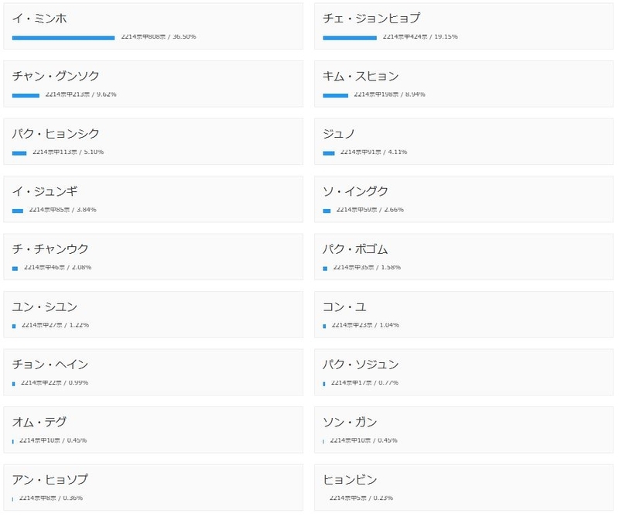Open the ソン・ガン result entry
The width and height of the screenshot is (619, 517).
(x=463, y=430)
